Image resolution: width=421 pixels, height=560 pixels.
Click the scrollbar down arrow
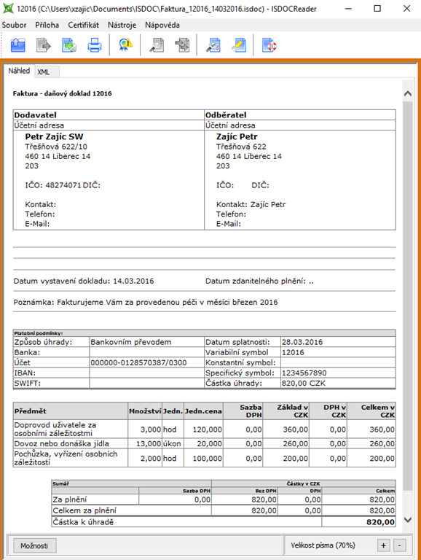point(408,520)
